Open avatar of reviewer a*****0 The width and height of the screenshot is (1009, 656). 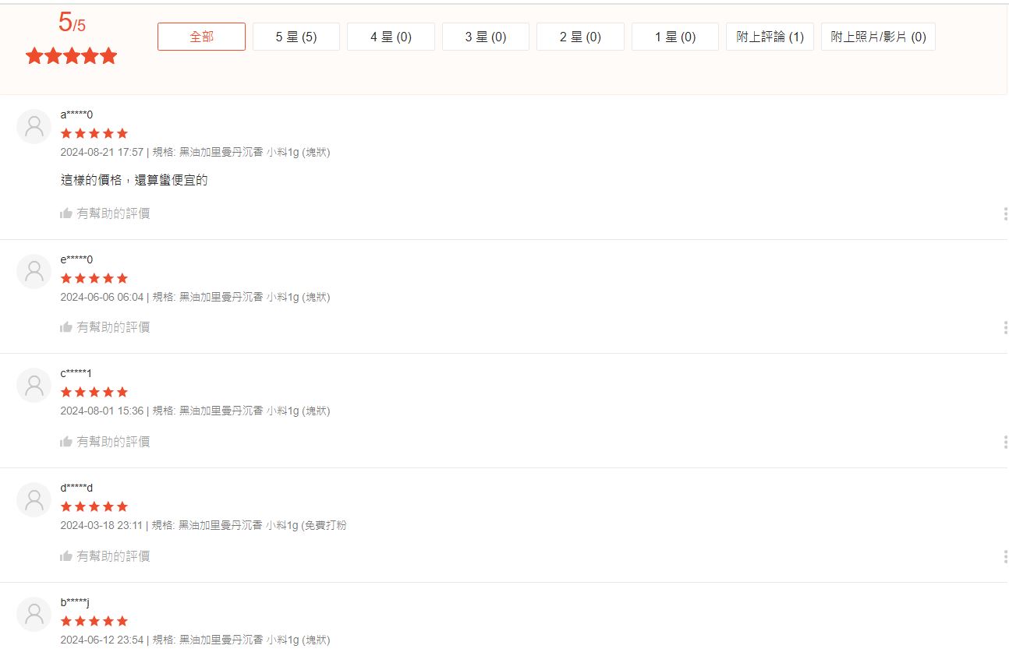click(x=34, y=126)
